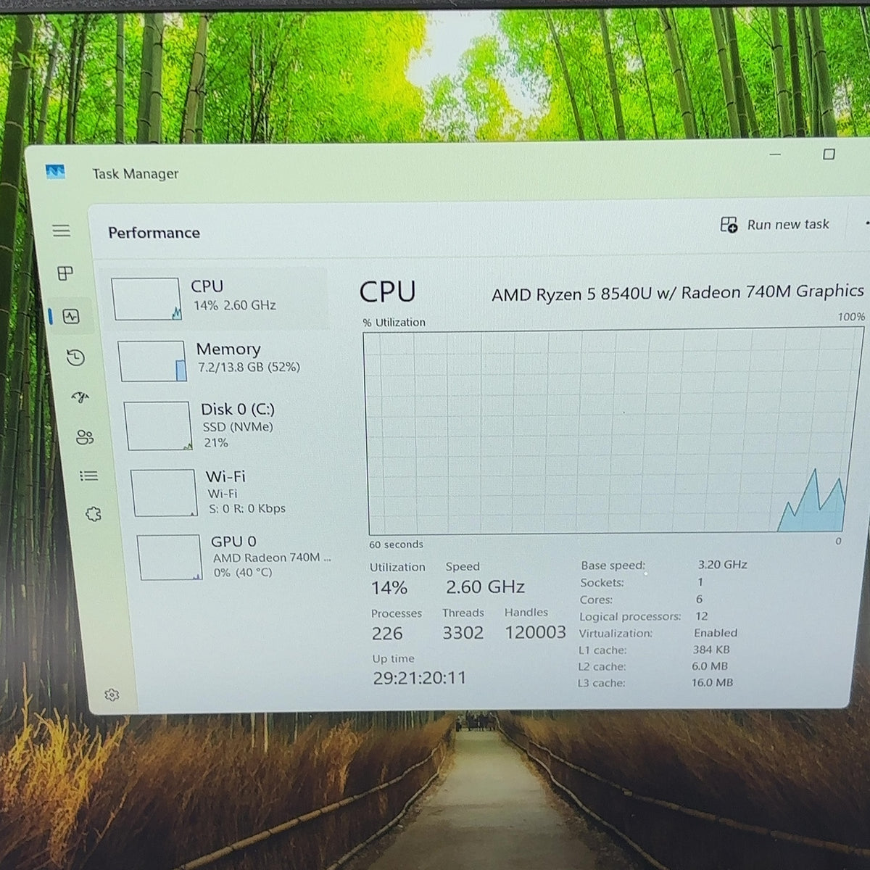This screenshot has width=870, height=870.
Task: Open Task Manager settings gear
Action: pyautogui.click(x=112, y=695)
